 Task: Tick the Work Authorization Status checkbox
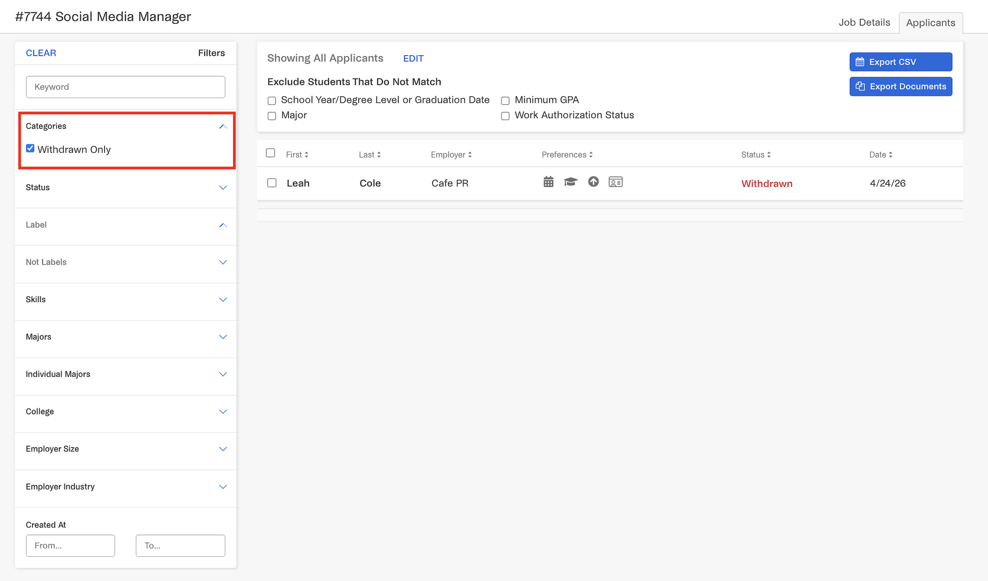click(x=505, y=116)
